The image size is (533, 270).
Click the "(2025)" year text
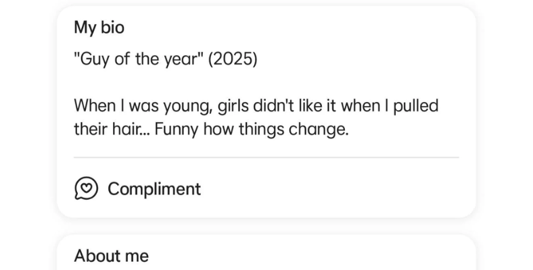pos(233,59)
